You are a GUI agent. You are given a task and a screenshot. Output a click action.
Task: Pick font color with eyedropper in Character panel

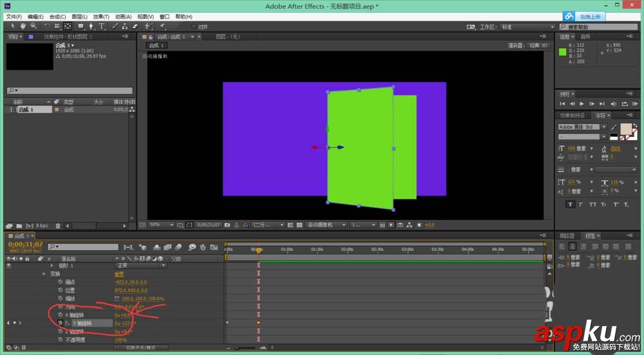pos(614,127)
